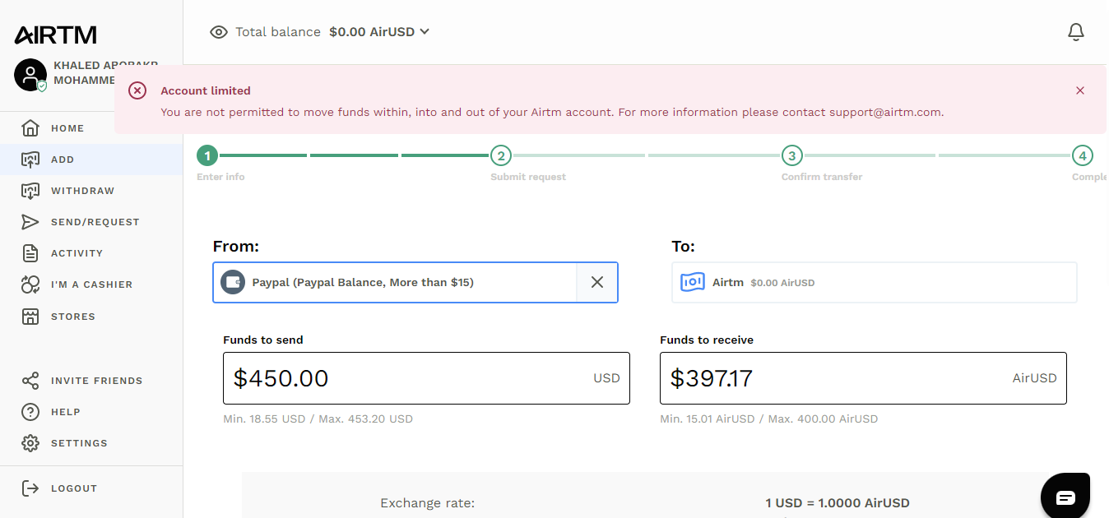Click the red error icon in alert
1109x518 pixels.
pyautogui.click(x=137, y=90)
